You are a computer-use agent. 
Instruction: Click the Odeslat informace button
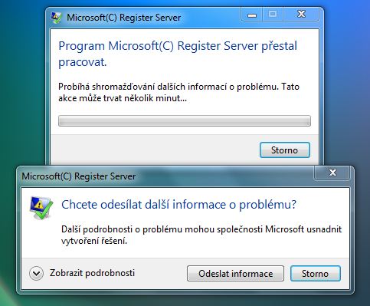tap(235, 274)
